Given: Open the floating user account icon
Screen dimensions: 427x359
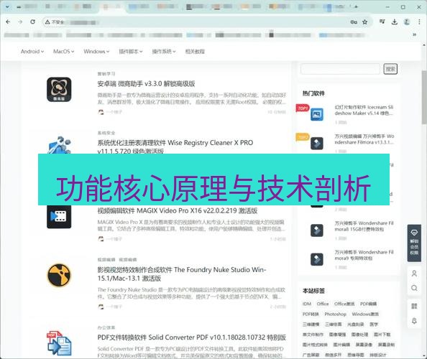Looking at the screenshot, I should (x=414, y=274).
